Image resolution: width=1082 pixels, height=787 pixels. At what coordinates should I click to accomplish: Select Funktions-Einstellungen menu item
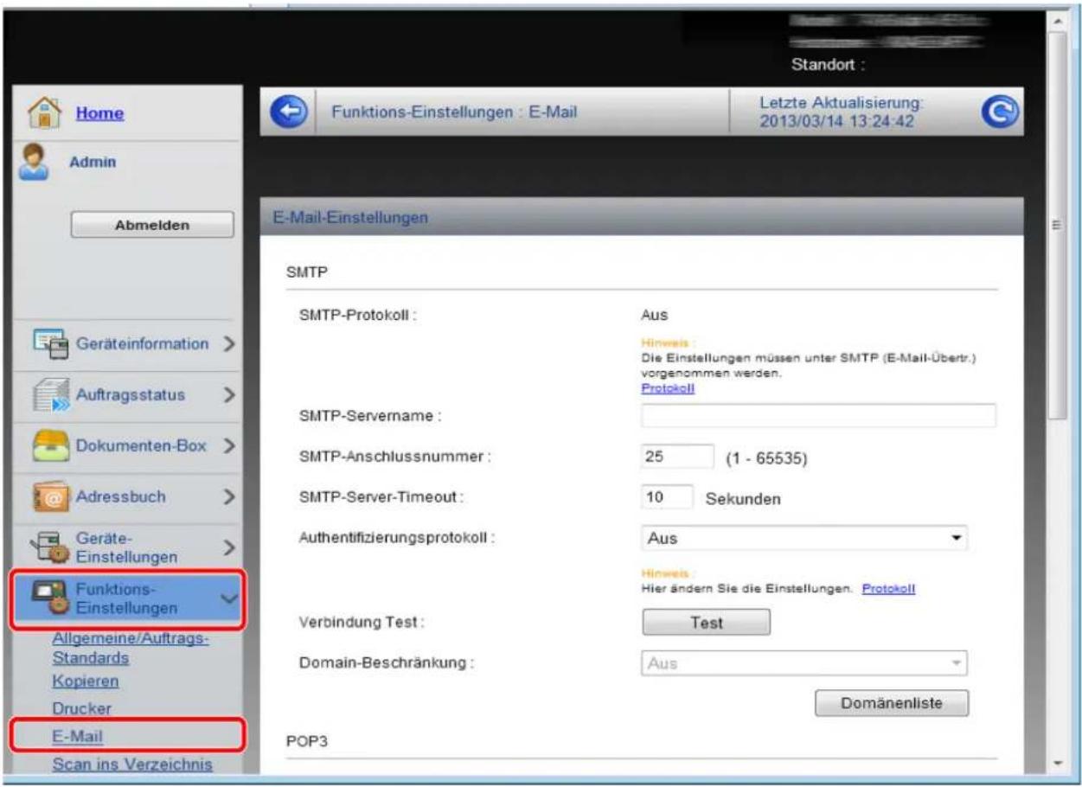click(x=127, y=598)
